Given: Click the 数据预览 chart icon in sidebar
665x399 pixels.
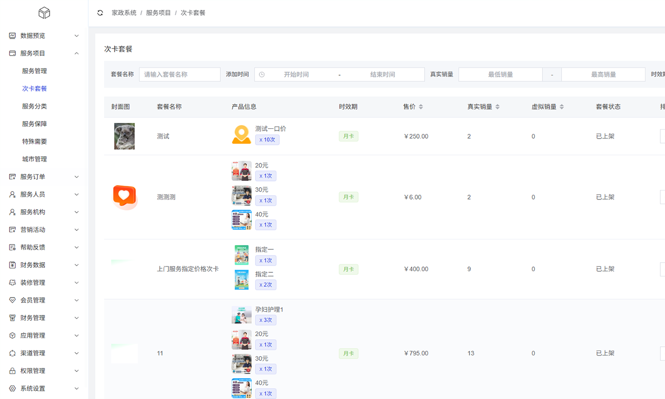Looking at the screenshot, I should tap(13, 36).
